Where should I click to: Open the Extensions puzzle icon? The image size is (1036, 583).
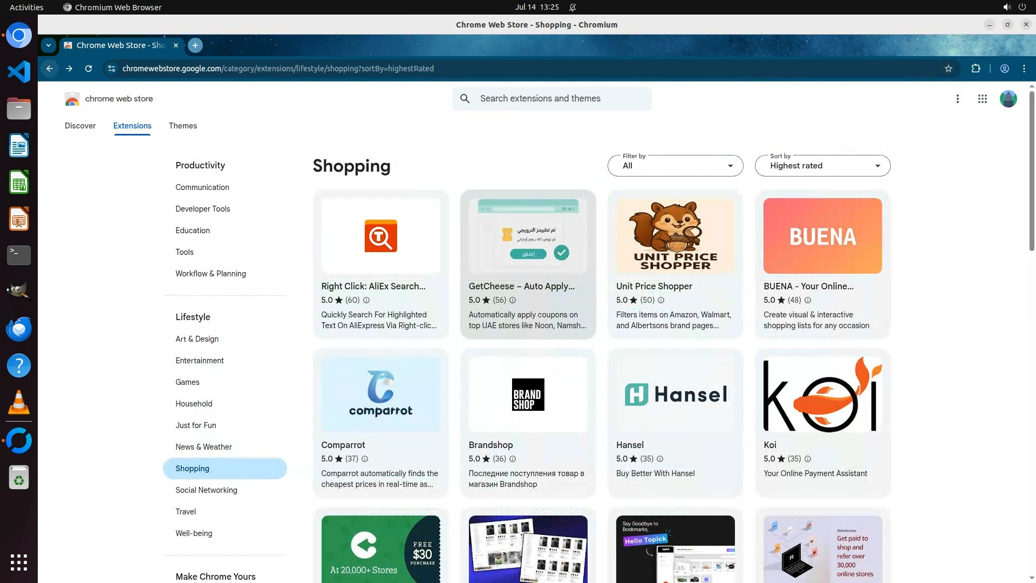pos(976,69)
